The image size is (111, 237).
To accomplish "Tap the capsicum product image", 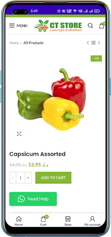I will (x=50, y=99).
